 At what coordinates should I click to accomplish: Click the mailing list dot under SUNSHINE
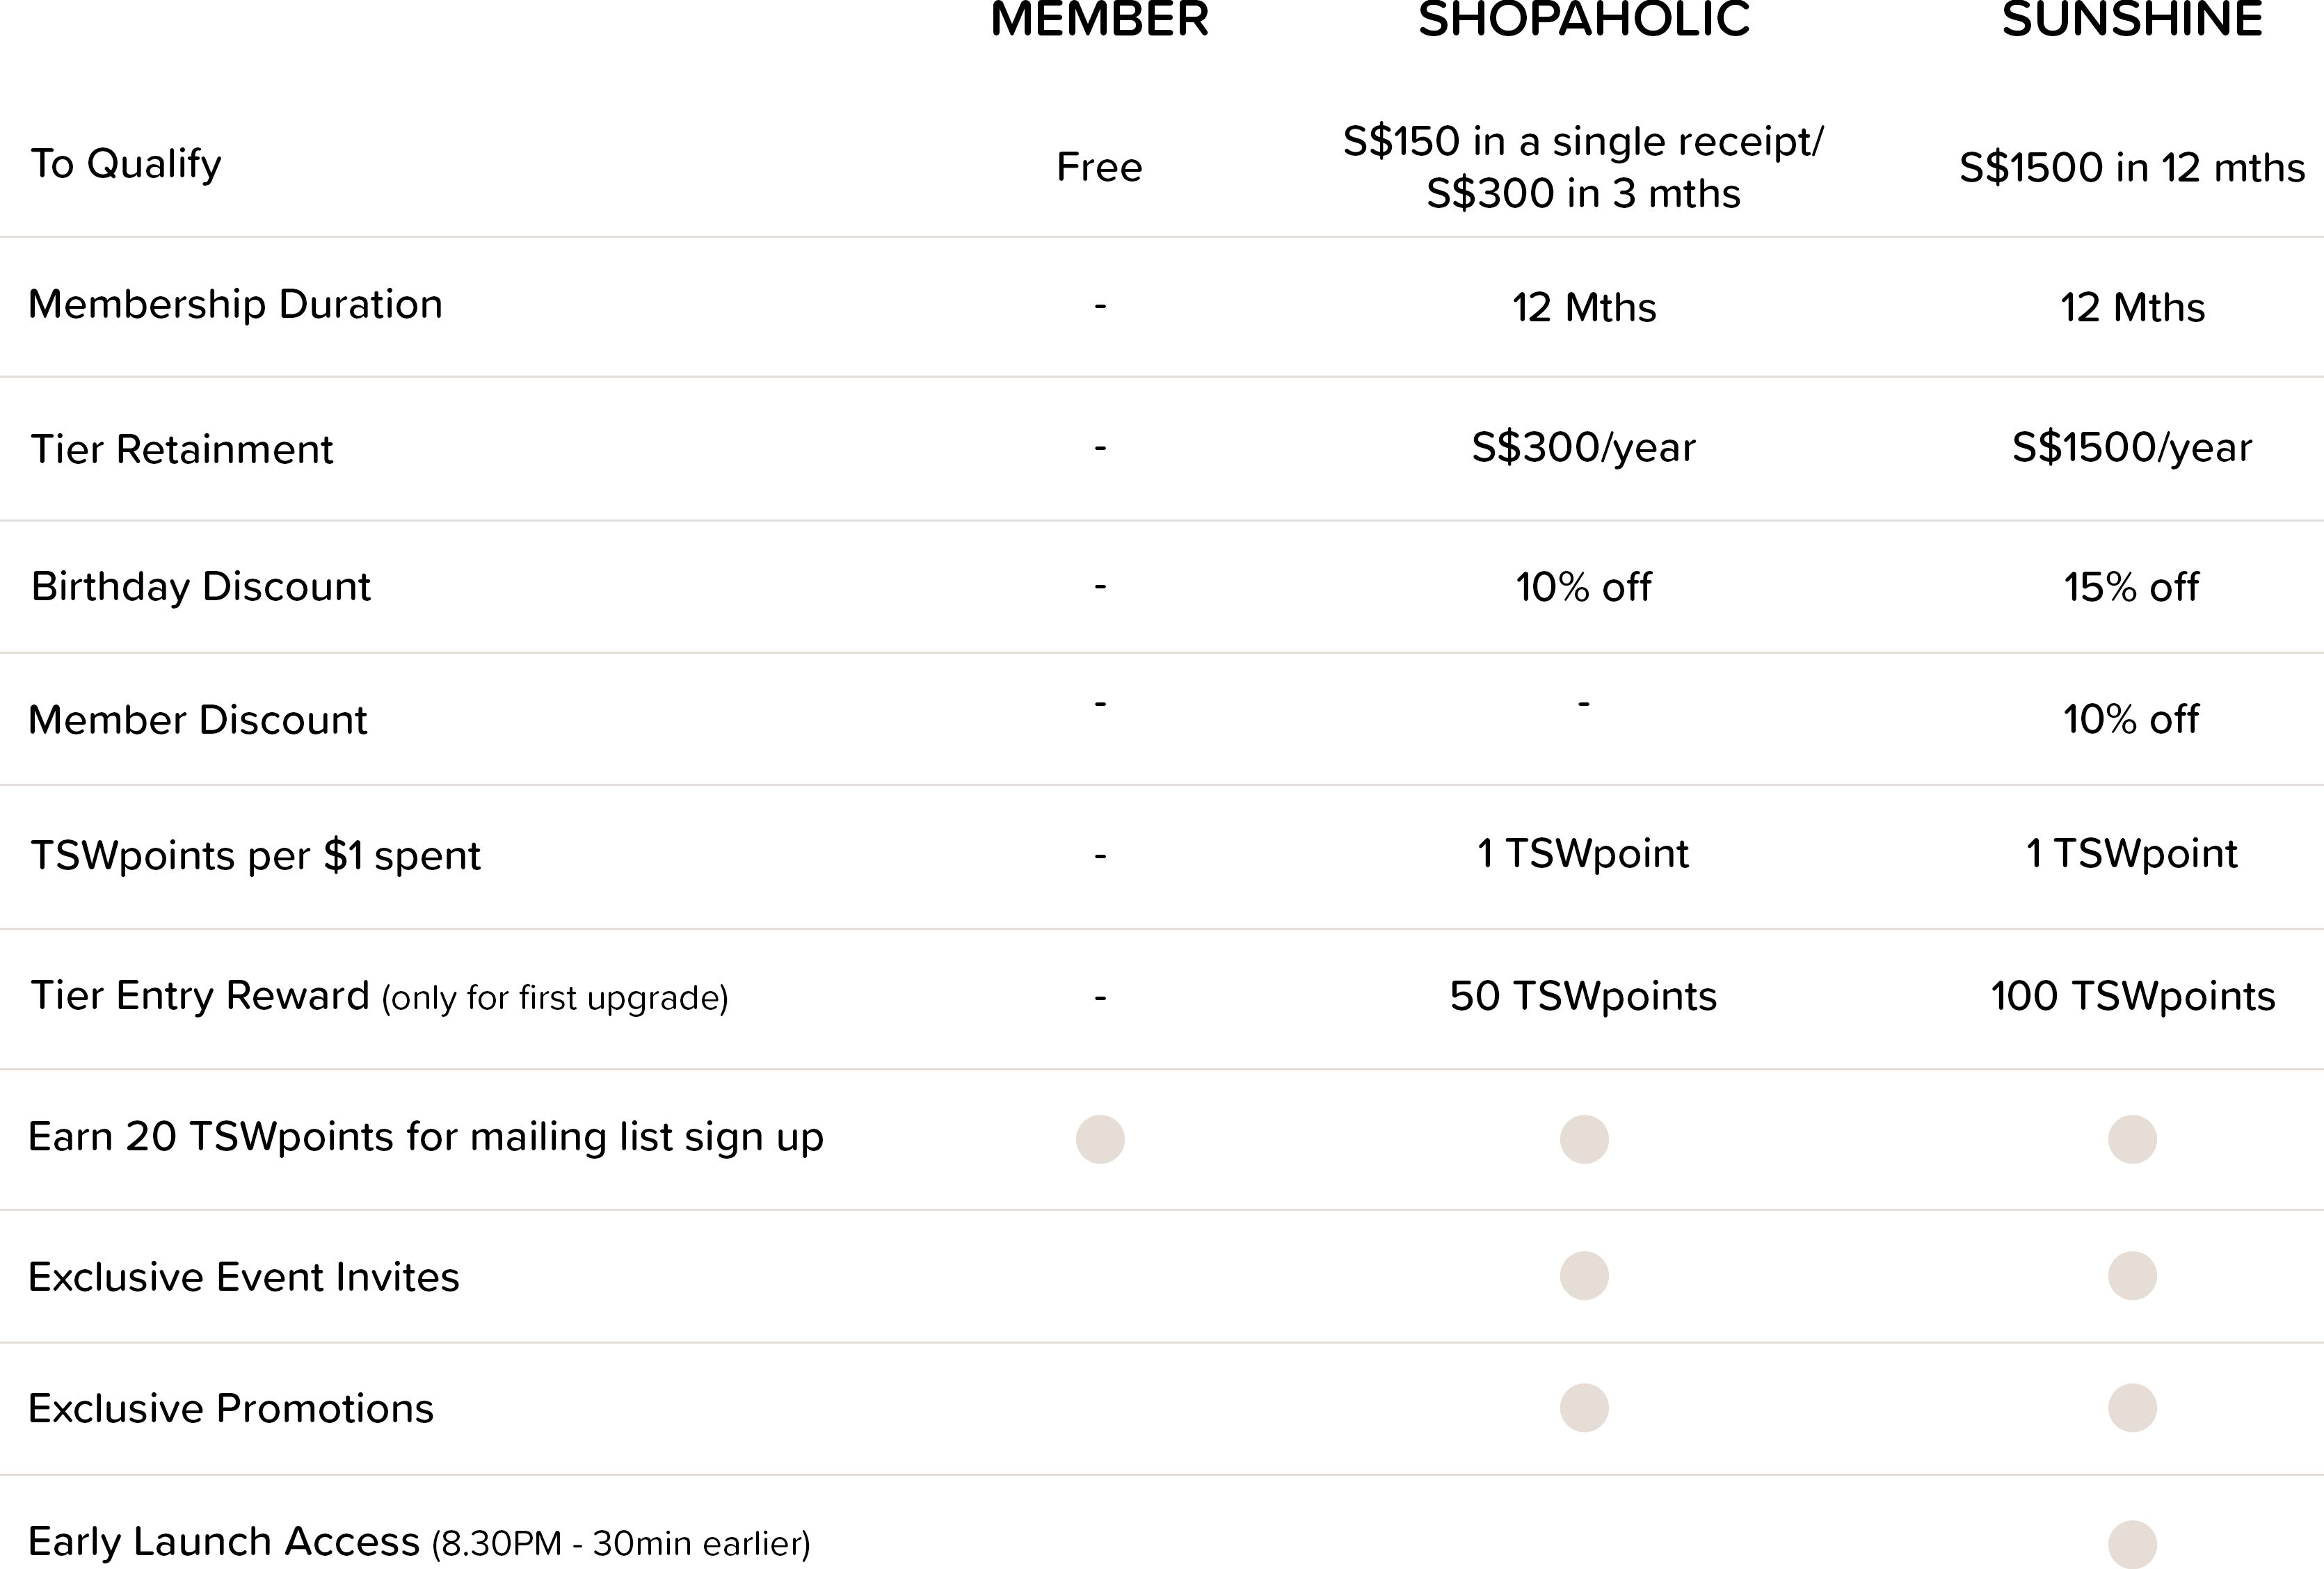click(2132, 1139)
